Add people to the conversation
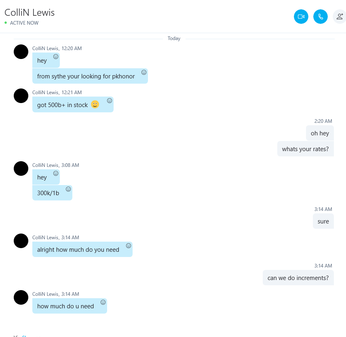This screenshot has height=337, width=346. click(x=340, y=17)
